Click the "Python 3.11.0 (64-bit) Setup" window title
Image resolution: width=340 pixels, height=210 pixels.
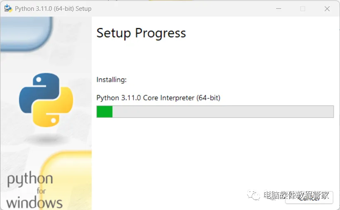click(x=53, y=9)
